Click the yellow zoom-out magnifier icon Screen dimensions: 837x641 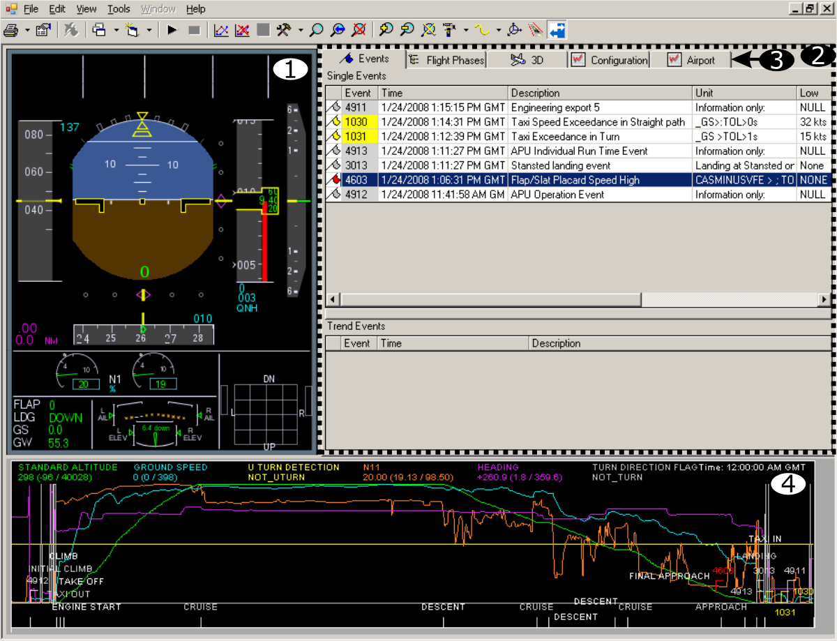tap(407, 30)
